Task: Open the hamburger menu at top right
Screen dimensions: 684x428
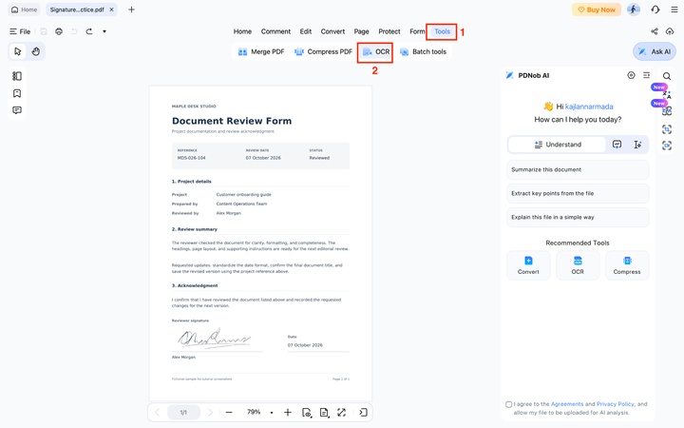Action: click(x=674, y=10)
